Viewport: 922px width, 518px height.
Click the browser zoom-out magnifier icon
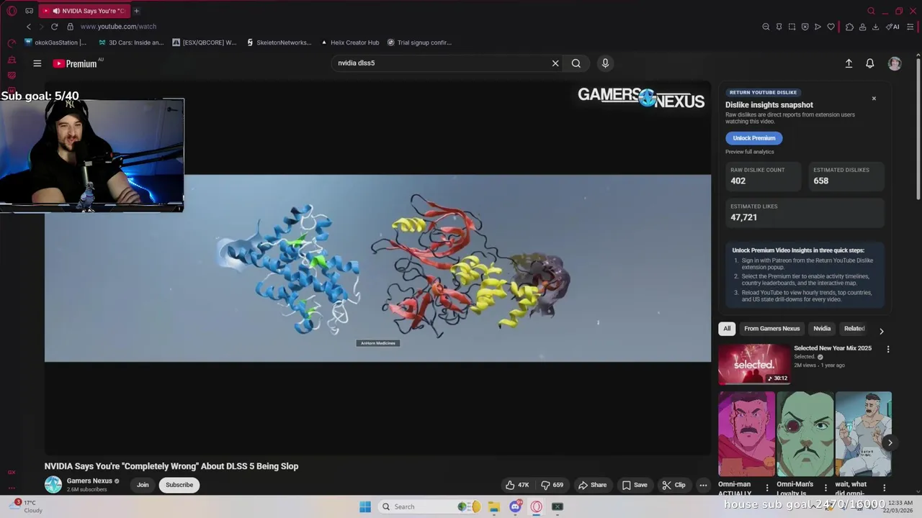coord(766,27)
